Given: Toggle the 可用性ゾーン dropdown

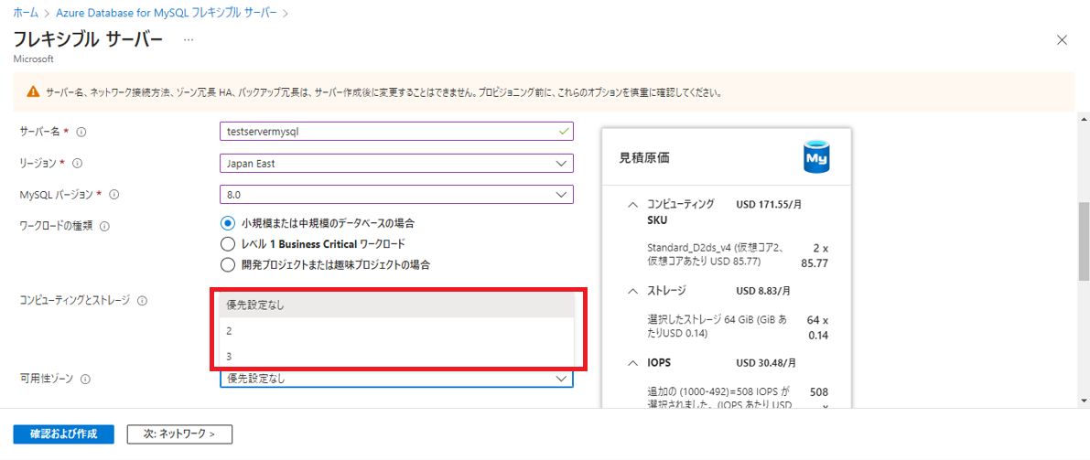Looking at the screenshot, I should [x=396, y=379].
